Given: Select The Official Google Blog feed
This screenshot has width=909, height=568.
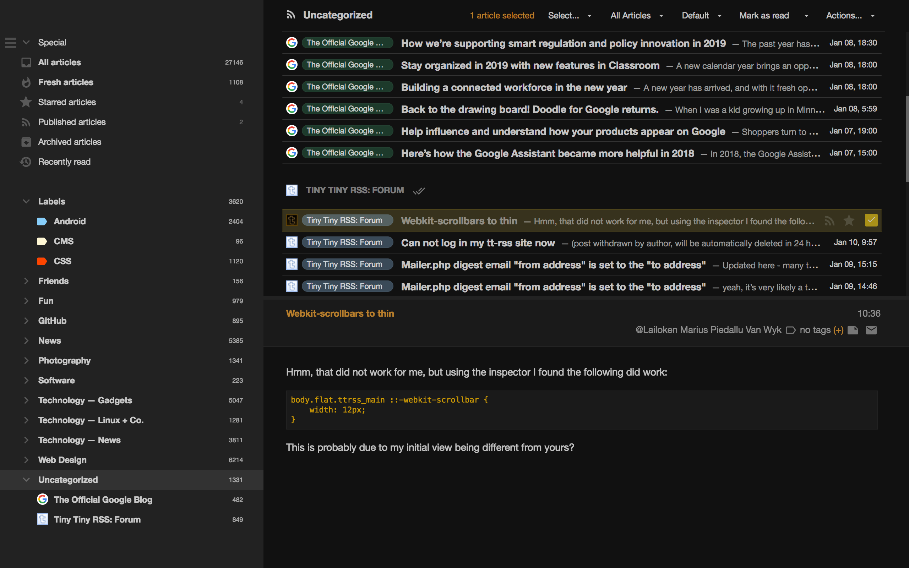Looking at the screenshot, I should tap(103, 500).
